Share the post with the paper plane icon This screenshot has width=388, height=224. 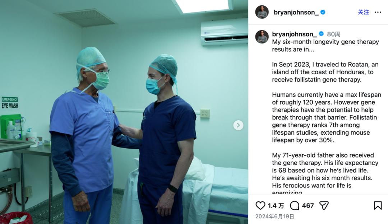[324, 205]
